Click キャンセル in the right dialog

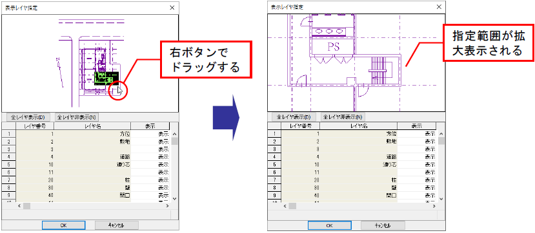pos(383,225)
